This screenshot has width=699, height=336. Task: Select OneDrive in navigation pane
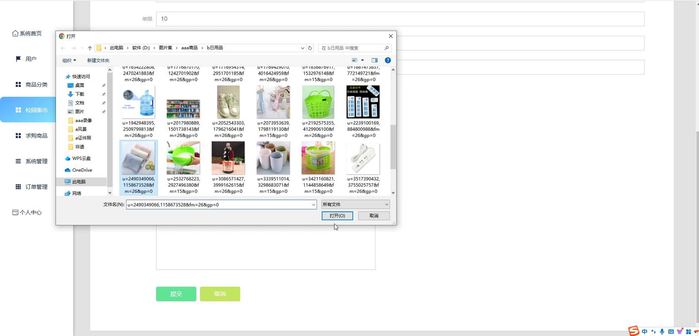78,170
